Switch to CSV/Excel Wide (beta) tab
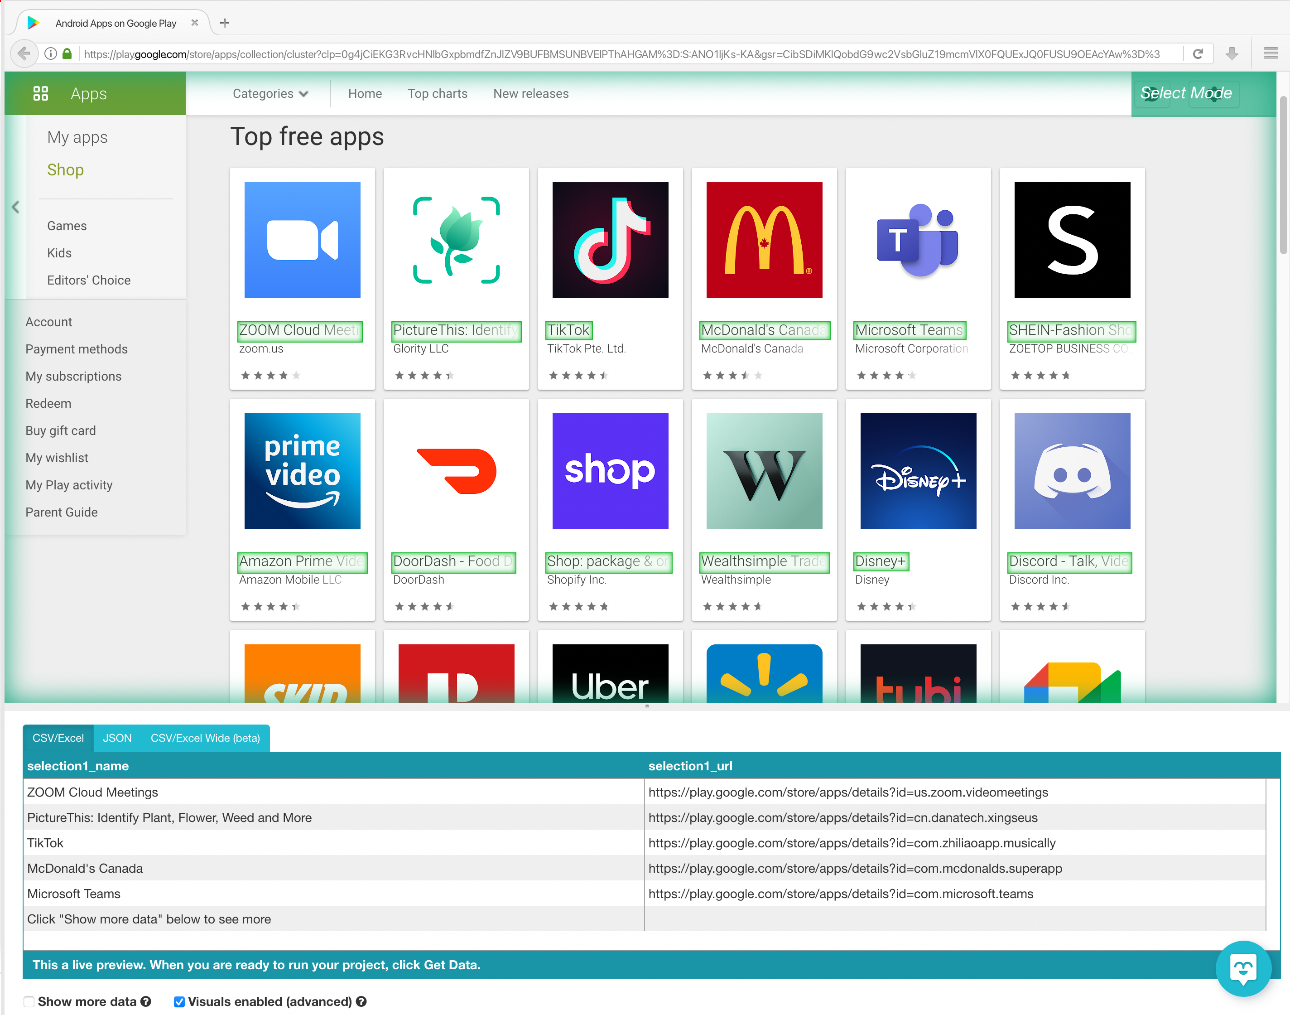 point(206,738)
